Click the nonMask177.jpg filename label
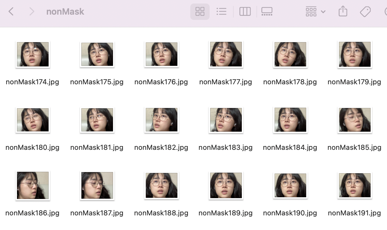 point(226,82)
